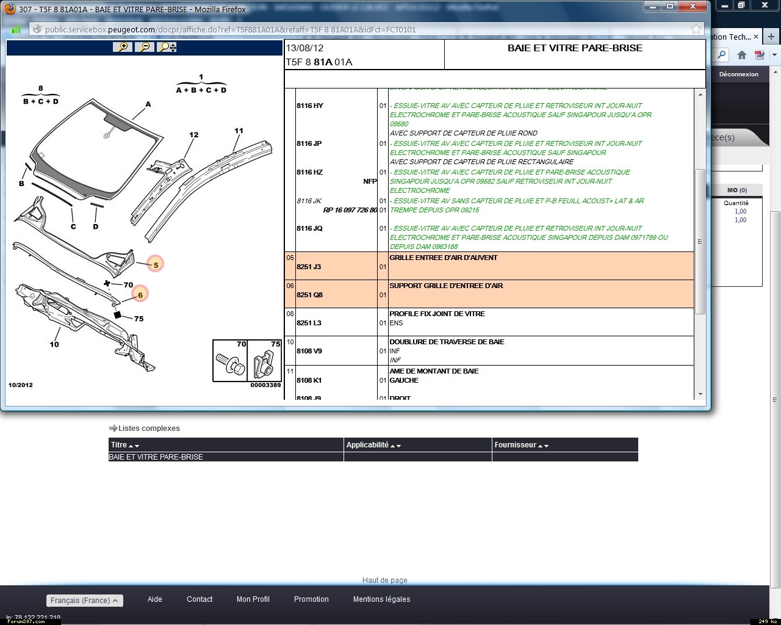Open the new tab plus button

click(771, 37)
